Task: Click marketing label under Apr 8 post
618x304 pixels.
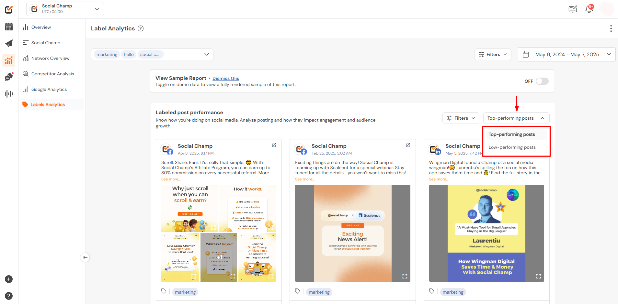Action: click(185, 292)
